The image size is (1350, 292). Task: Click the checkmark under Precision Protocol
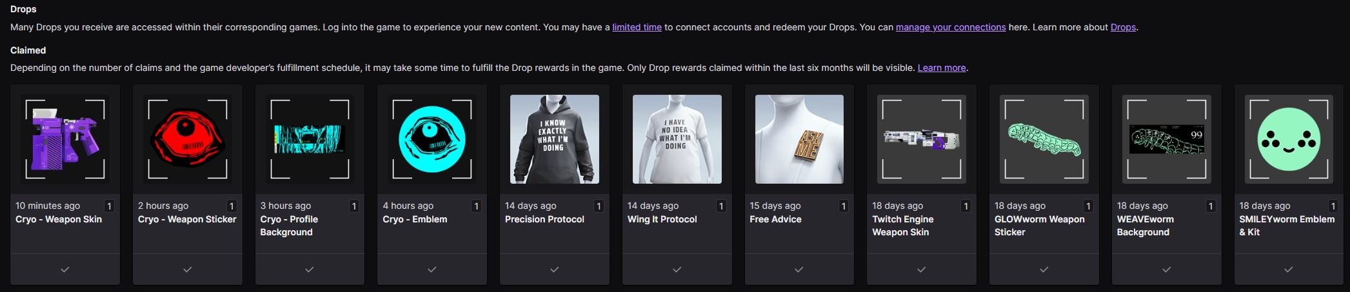tap(554, 269)
